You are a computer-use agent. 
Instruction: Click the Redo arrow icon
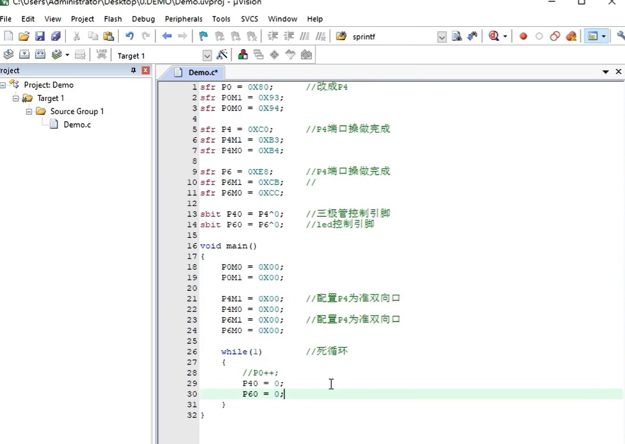(146, 36)
